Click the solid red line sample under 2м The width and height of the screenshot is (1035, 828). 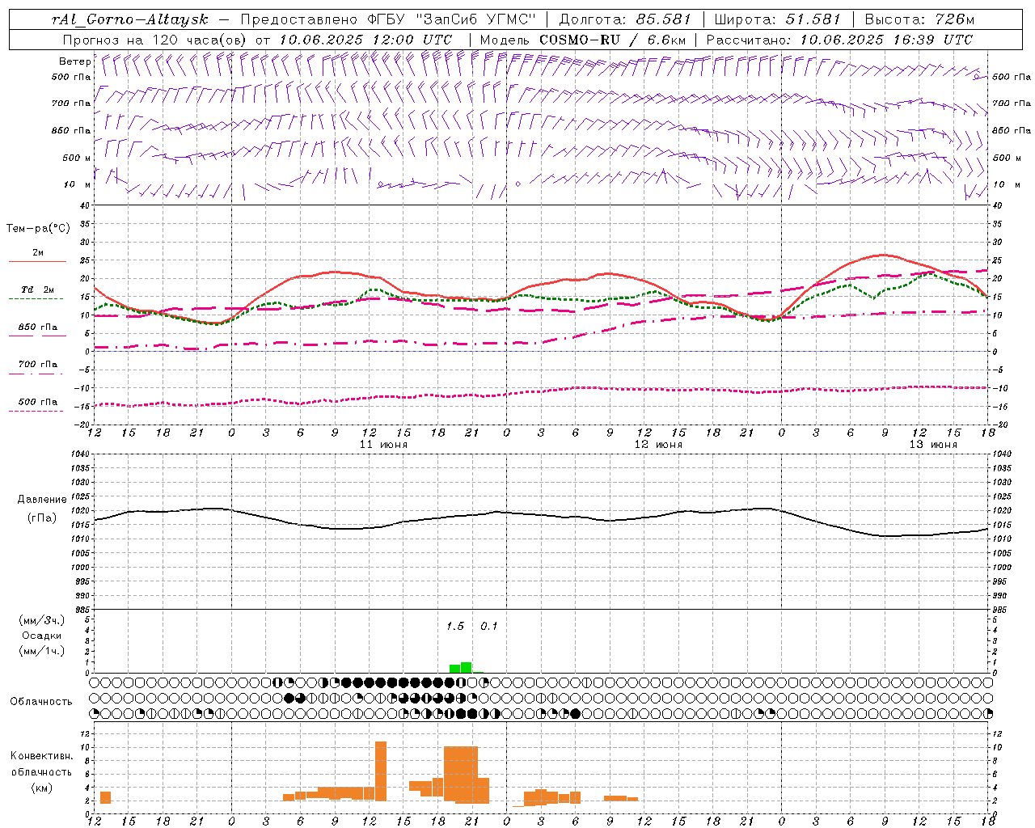37,261
